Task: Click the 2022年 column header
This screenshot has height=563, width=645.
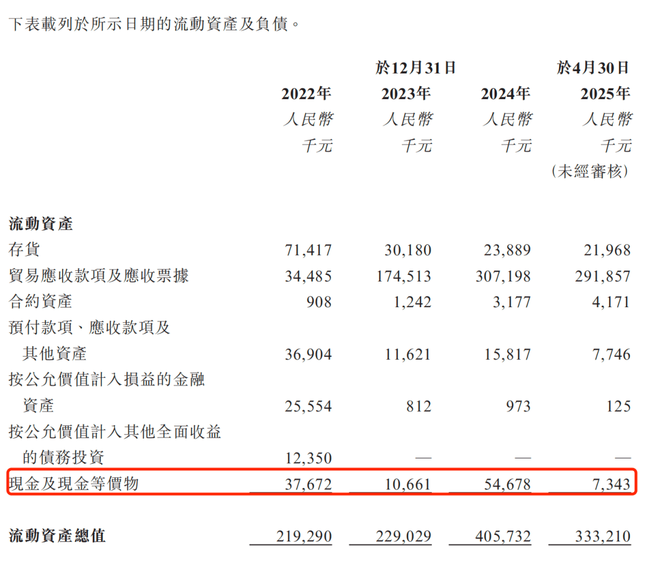Action: coord(306,94)
